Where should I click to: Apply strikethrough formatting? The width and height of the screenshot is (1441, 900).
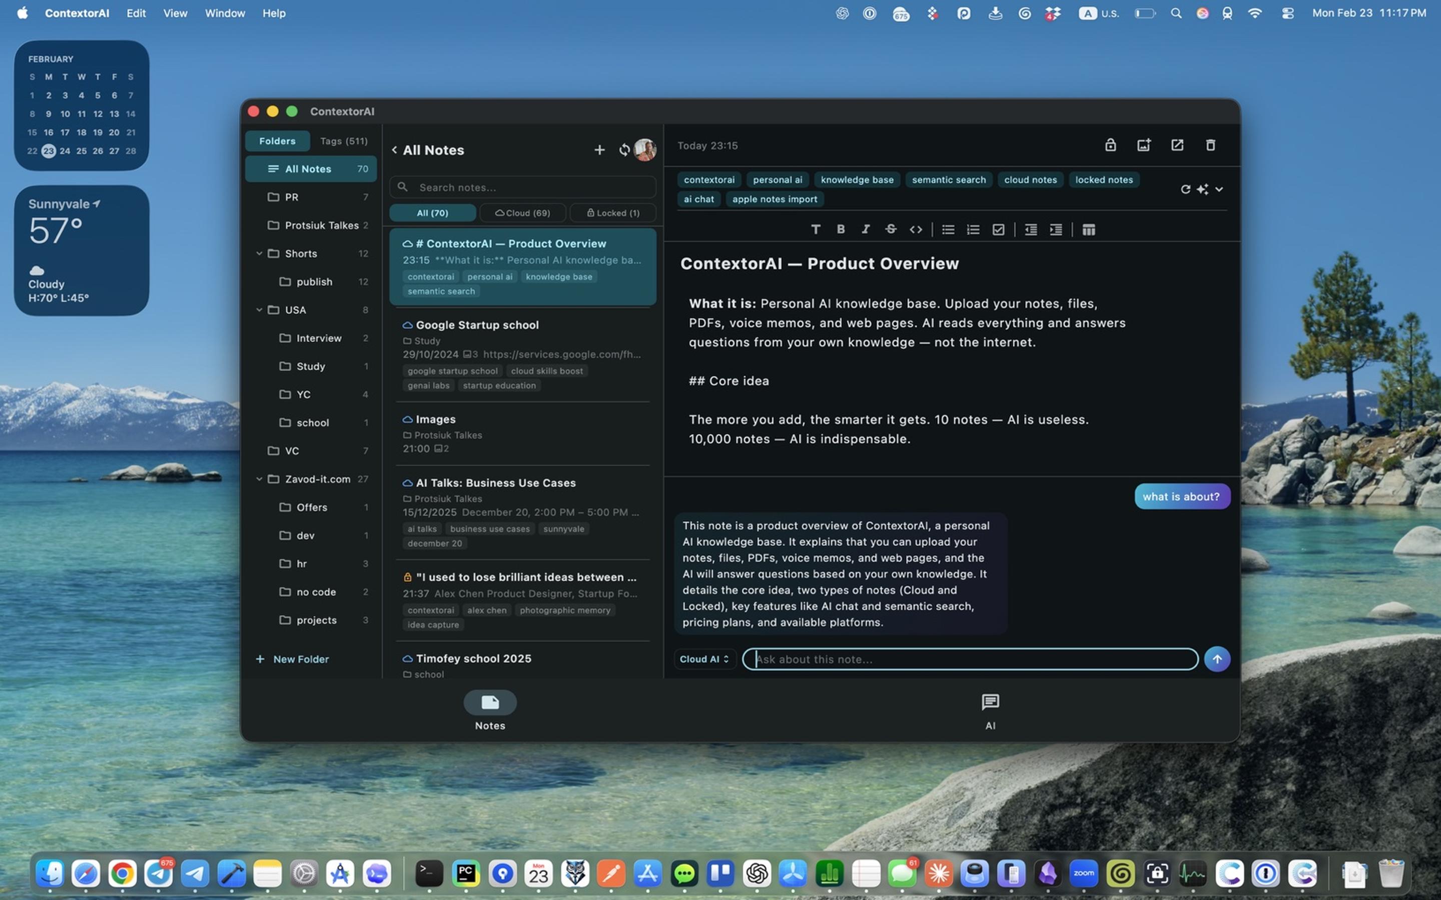(x=890, y=229)
